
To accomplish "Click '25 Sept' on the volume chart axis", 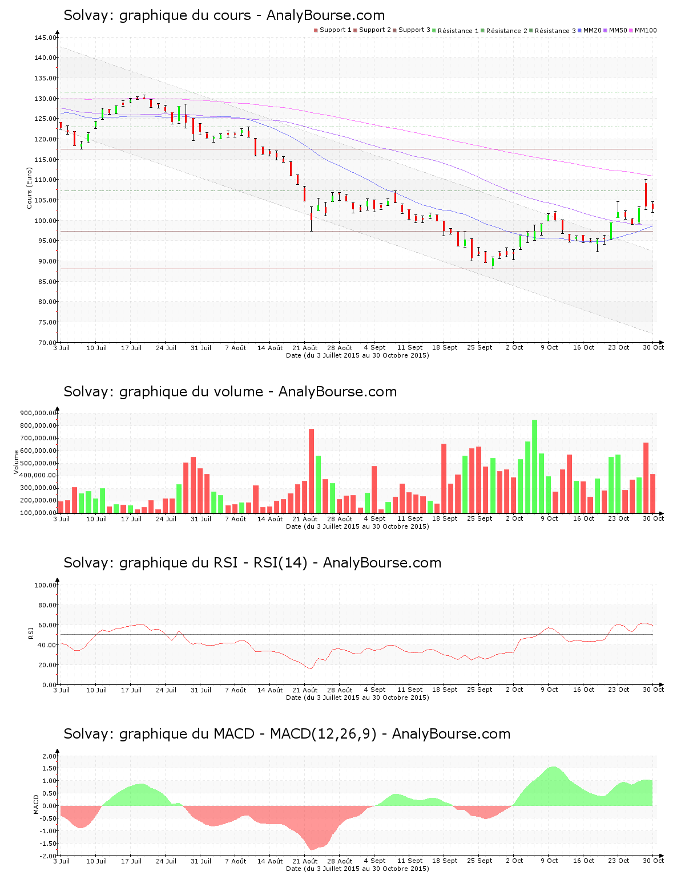I will pos(479,519).
